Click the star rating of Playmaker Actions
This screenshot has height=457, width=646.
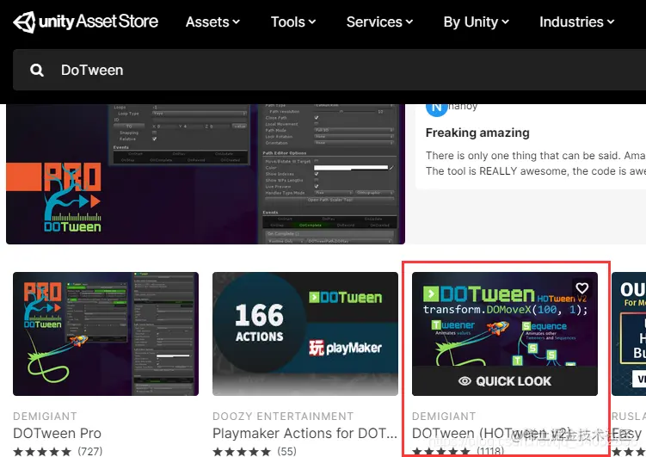[242, 452]
